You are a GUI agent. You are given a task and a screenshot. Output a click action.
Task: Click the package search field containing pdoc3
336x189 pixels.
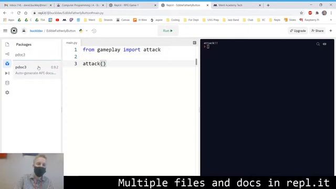[x=37, y=55]
